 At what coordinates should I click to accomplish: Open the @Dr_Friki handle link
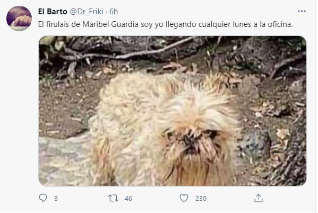pyautogui.click(x=87, y=12)
